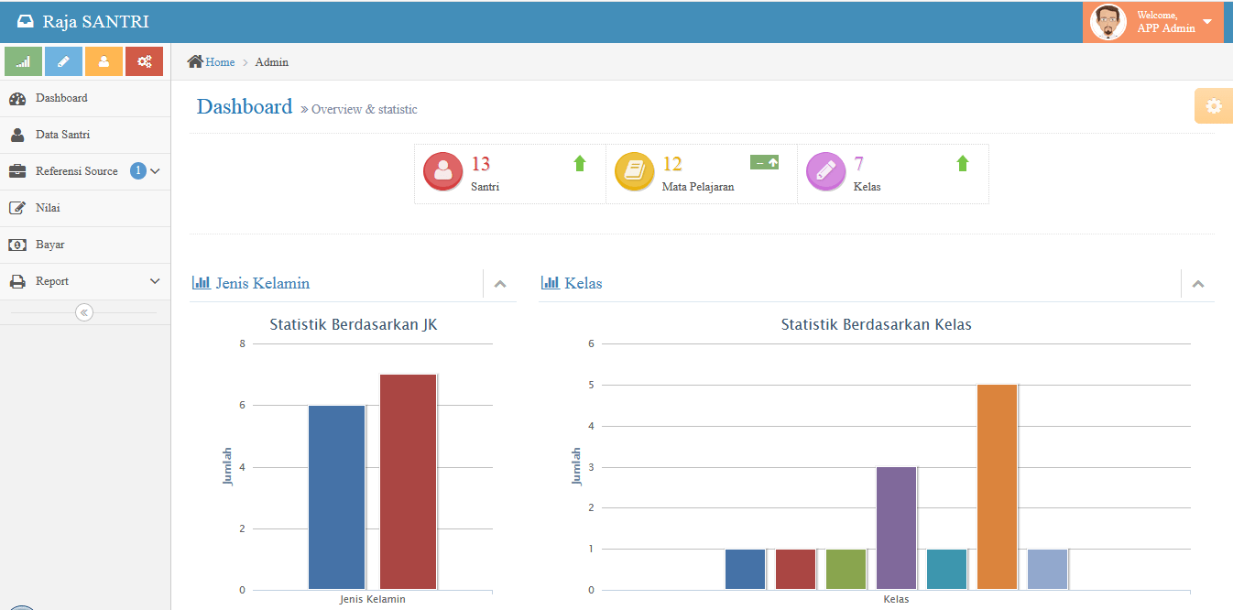
Task: Collapse the sidebar with double-chevron button
Action: [x=84, y=312]
